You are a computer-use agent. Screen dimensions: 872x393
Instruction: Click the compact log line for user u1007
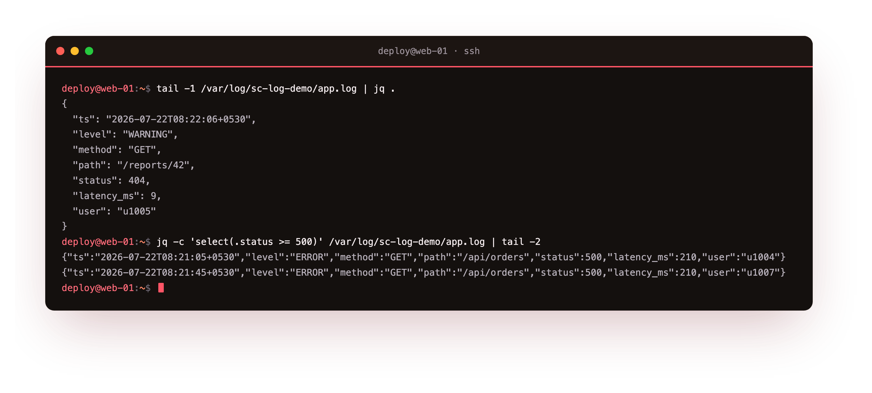click(423, 273)
